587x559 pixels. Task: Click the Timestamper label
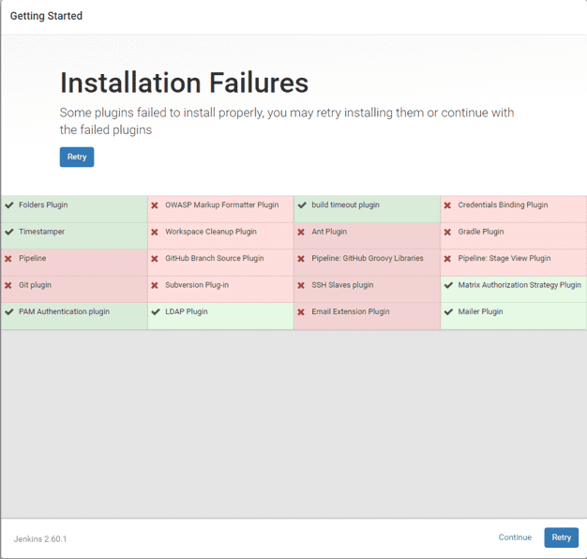[41, 232]
